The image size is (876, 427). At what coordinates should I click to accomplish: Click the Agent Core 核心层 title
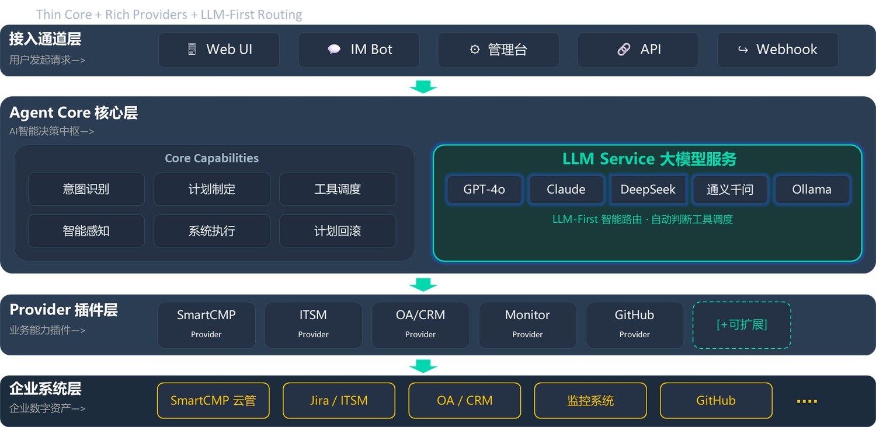pyautogui.click(x=74, y=113)
